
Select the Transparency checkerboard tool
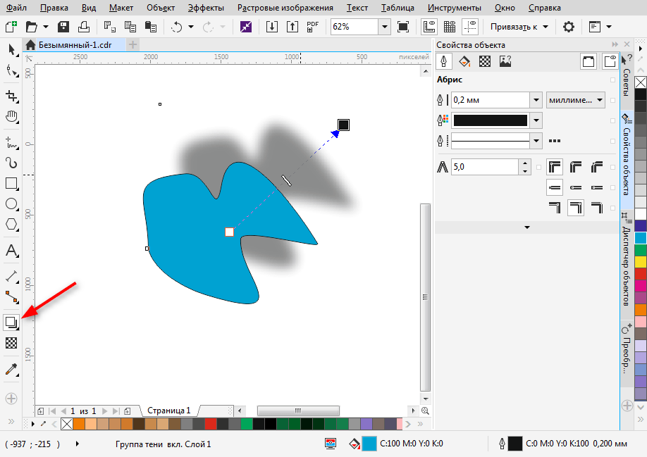point(11,343)
